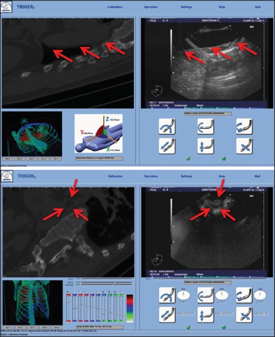
Task: Click the Vertical slider handle below the lower CT image
Action: pyautogui.click(x=115, y=282)
